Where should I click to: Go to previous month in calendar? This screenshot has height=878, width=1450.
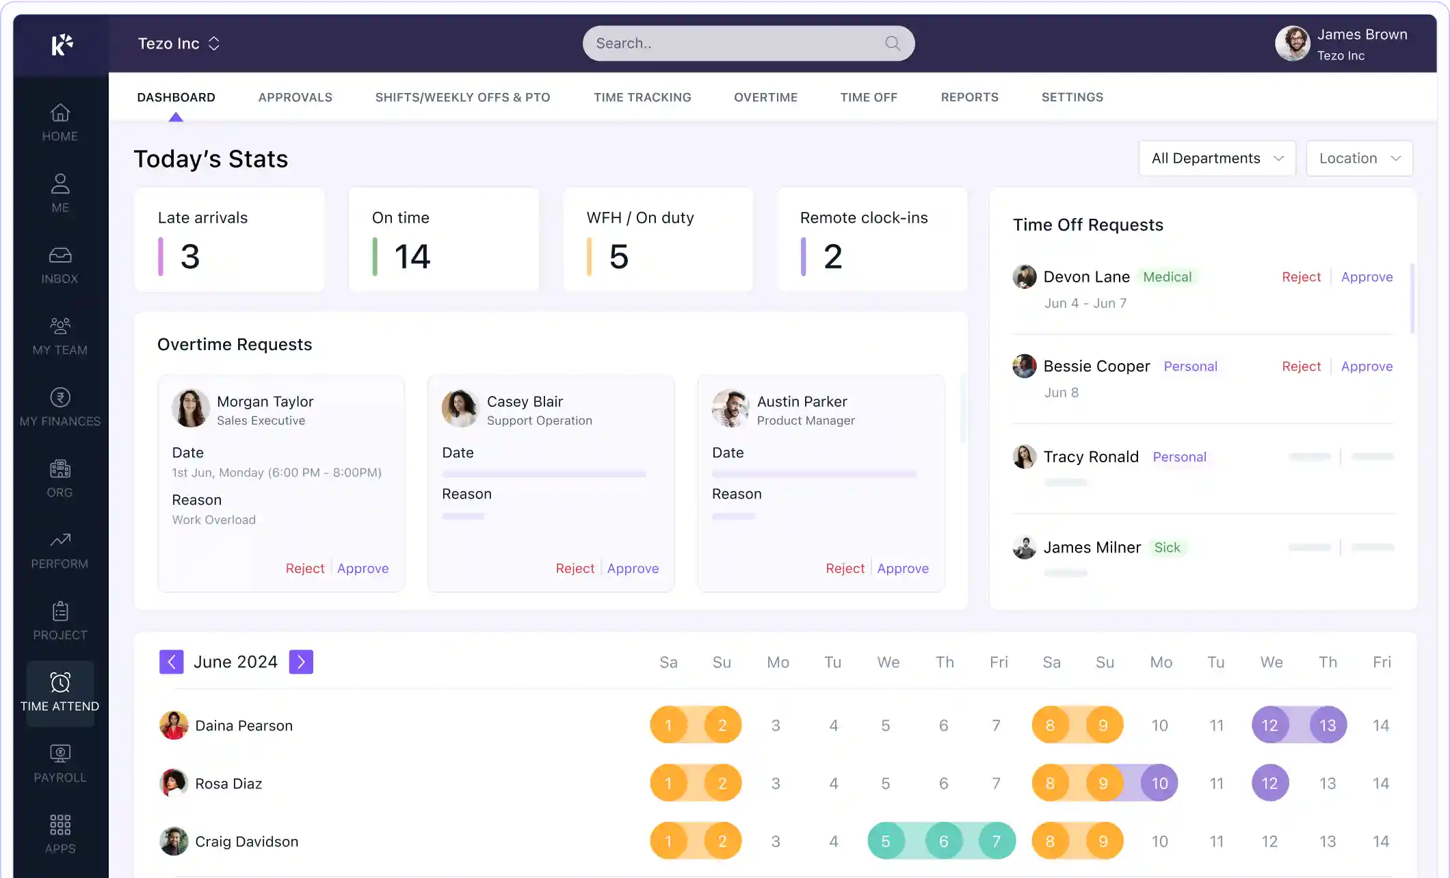click(x=172, y=662)
